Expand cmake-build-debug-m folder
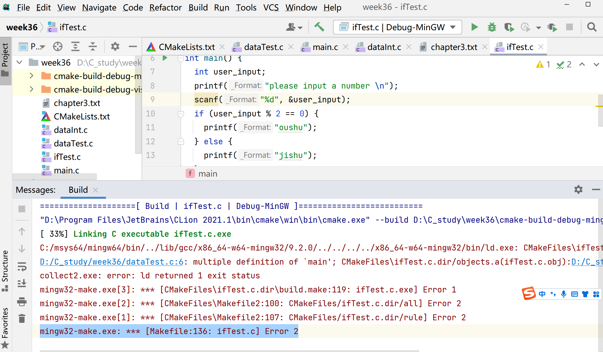This screenshot has height=352, width=603. 31,76
